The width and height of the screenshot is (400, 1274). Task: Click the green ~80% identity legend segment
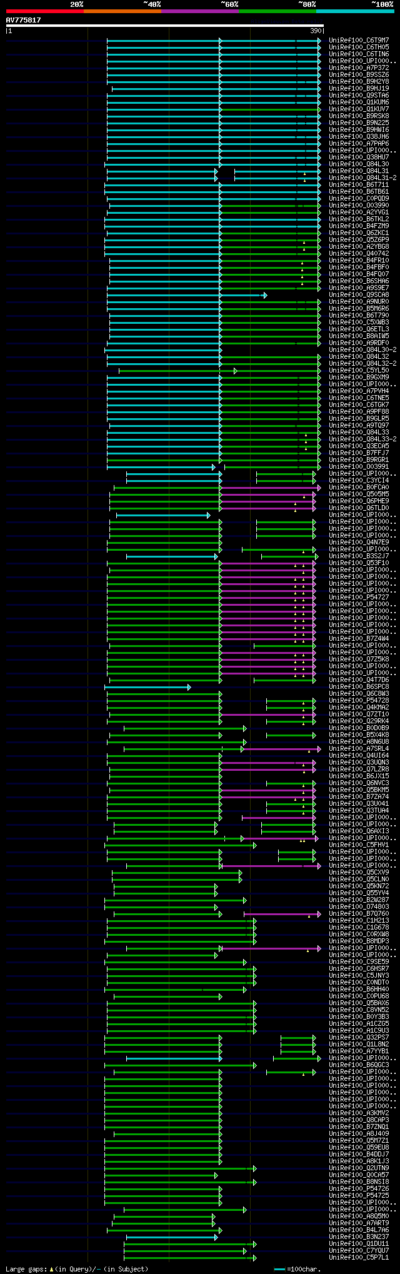[277, 11]
